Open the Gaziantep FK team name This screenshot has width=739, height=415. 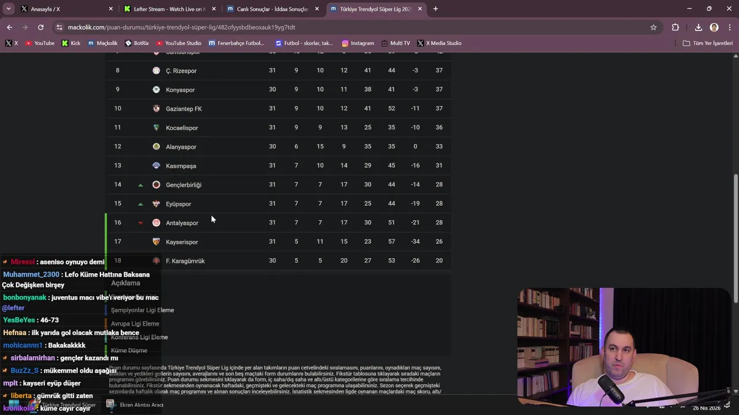coord(184,109)
